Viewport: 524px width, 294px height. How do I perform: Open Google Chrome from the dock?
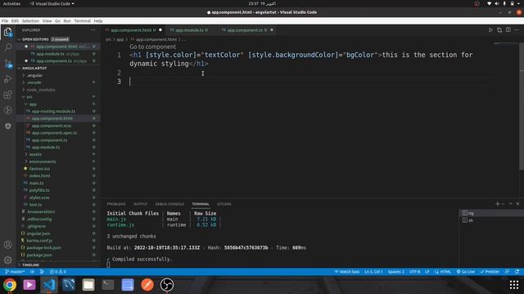click(x=10, y=285)
